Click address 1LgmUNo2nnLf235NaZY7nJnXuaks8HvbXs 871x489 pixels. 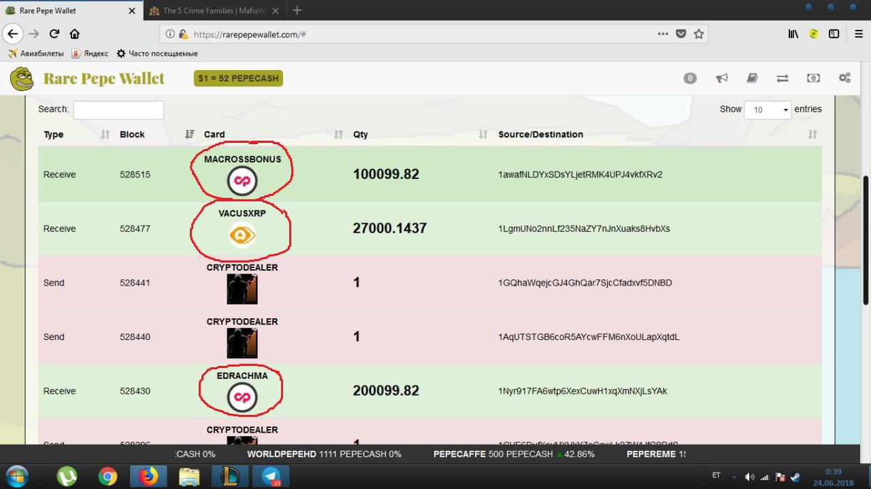[x=584, y=229]
